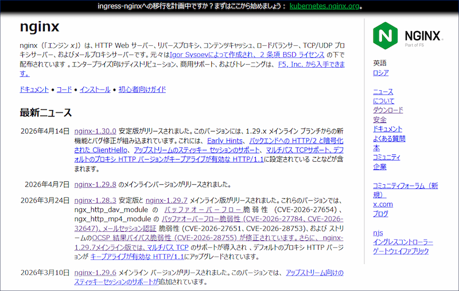The image size is (459, 291).
Task: Open the Igor Sysoev 2条項BSDライセンス link
Action: point(247,55)
